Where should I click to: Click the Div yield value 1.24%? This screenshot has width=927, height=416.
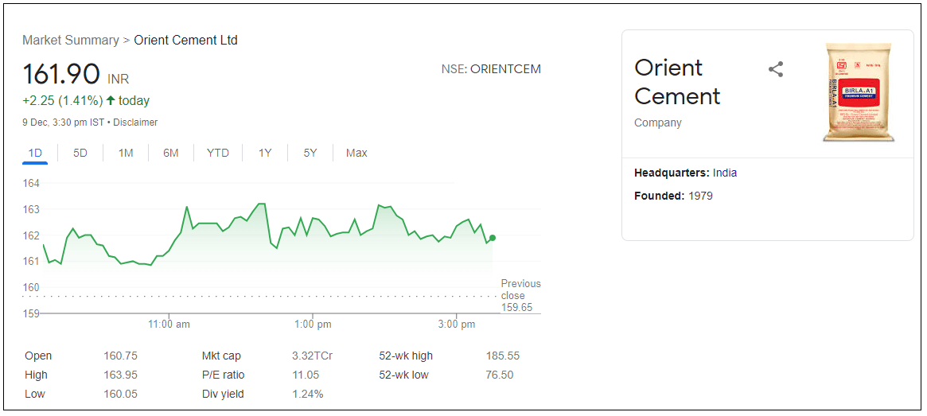click(307, 394)
